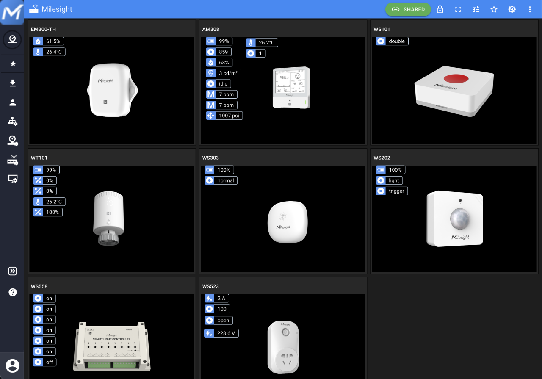Image resolution: width=542 pixels, height=379 pixels.
Task: Open the help question mark icon
Action: [x=13, y=292]
